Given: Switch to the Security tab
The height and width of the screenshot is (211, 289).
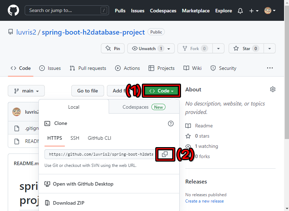Looking at the screenshot, I should click(x=223, y=68).
